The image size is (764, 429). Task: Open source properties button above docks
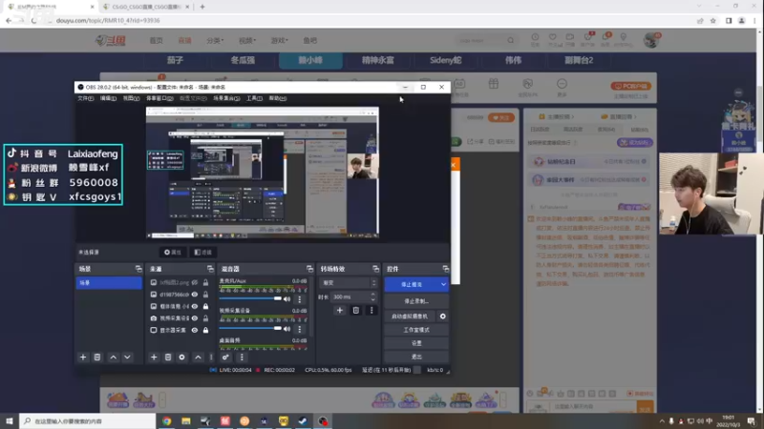pyautogui.click(x=173, y=253)
